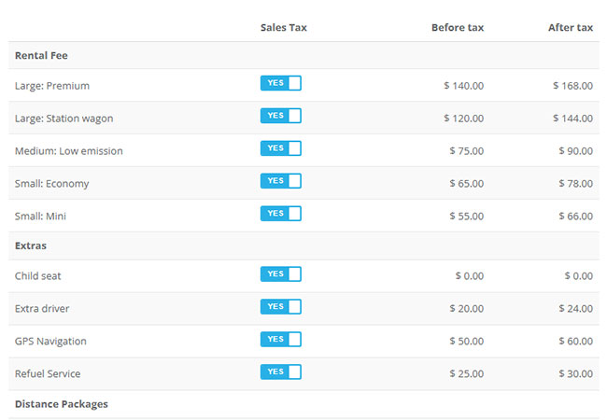This screenshot has width=607, height=420.
Task: Select the $ 66.00 after-tax price
Action: coord(575,217)
